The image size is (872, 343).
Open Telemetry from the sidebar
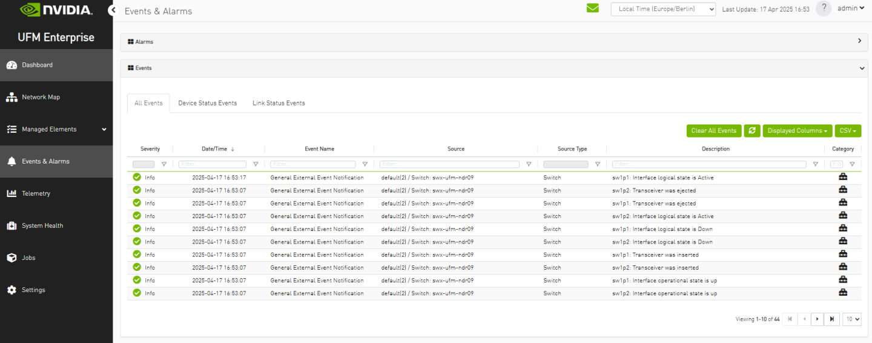click(x=36, y=194)
